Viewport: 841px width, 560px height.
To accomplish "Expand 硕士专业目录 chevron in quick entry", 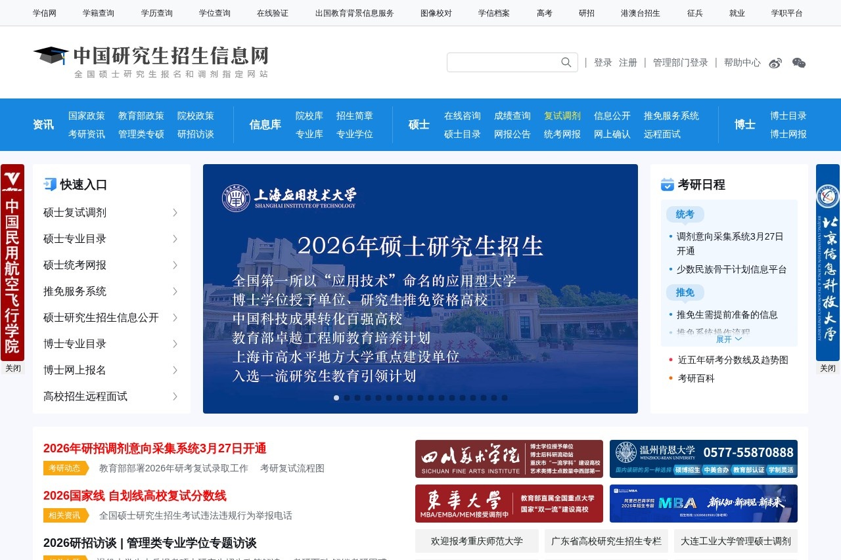I will [x=175, y=239].
